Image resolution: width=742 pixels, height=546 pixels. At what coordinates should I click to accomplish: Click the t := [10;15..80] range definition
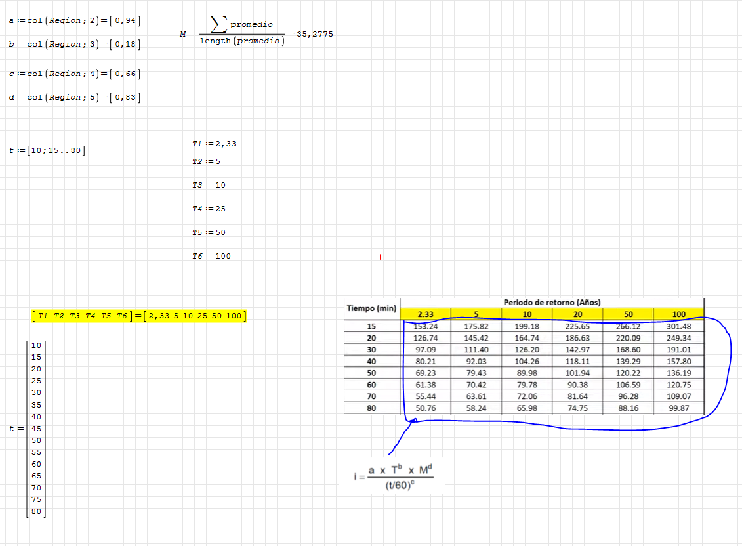[47, 150]
